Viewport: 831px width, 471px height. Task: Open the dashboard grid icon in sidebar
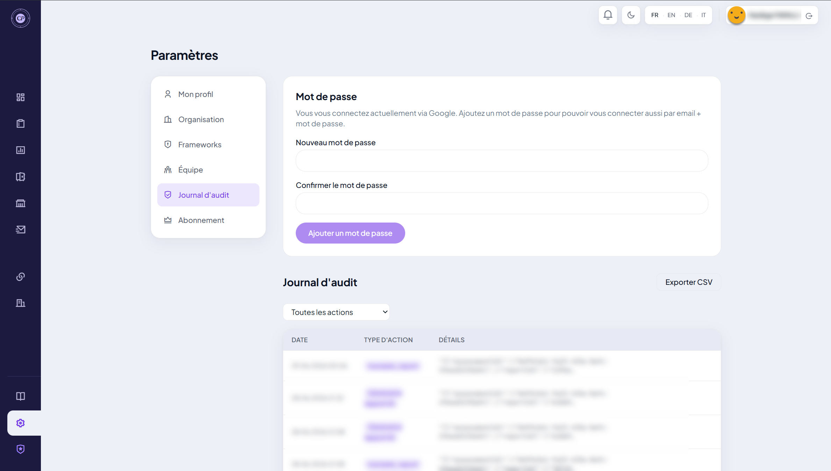point(21,97)
